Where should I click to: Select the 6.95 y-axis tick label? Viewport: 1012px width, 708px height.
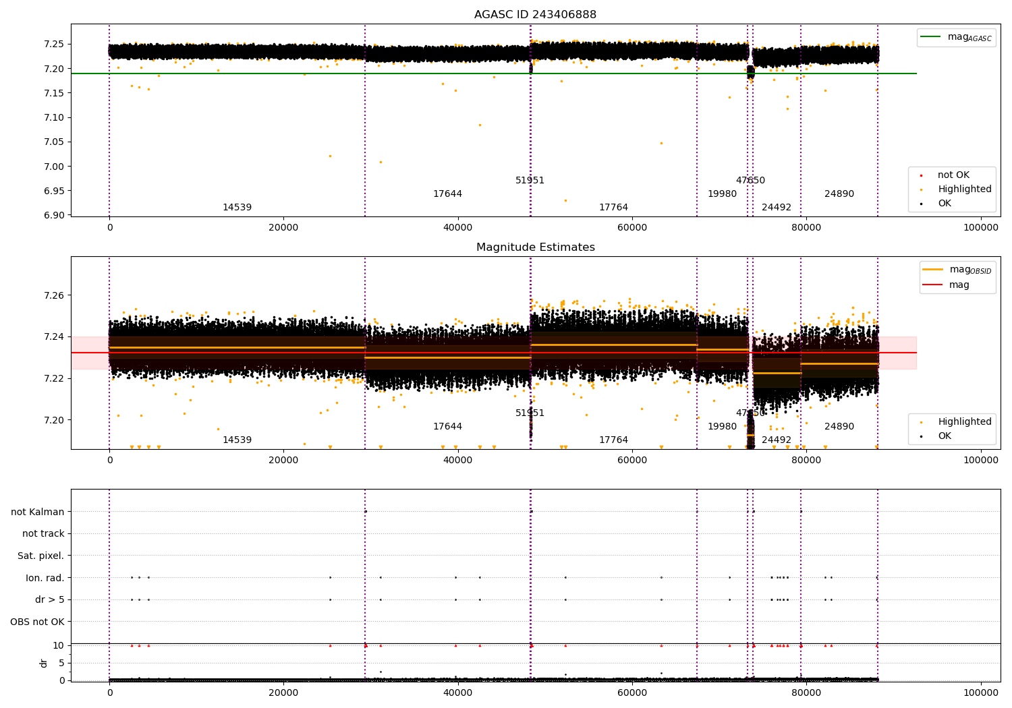55,191
